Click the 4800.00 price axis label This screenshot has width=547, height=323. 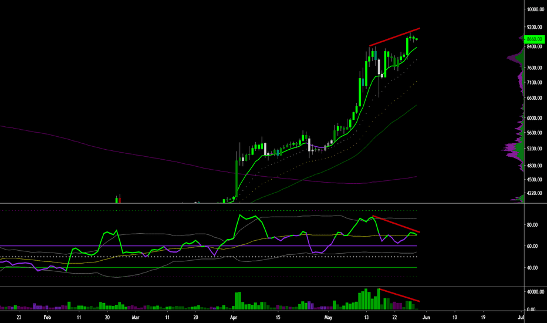point(535,166)
